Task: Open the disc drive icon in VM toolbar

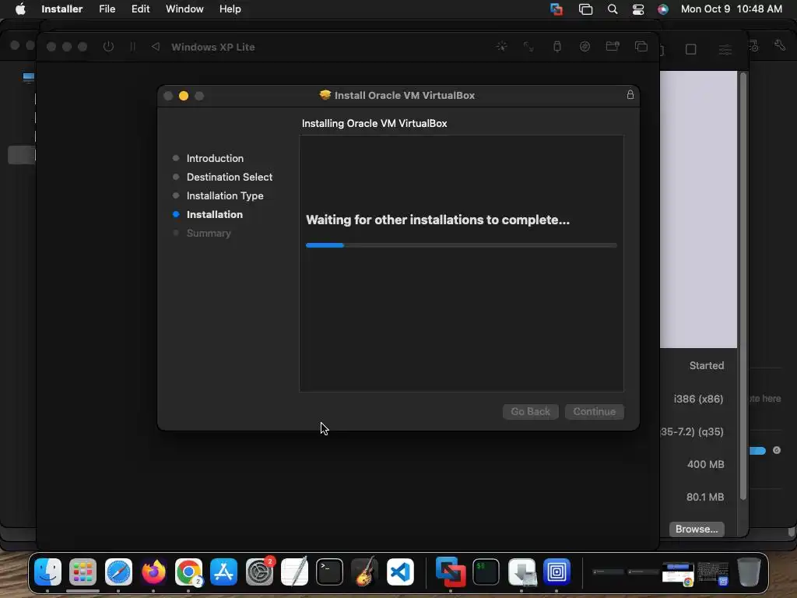Action: click(x=585, y=47)
